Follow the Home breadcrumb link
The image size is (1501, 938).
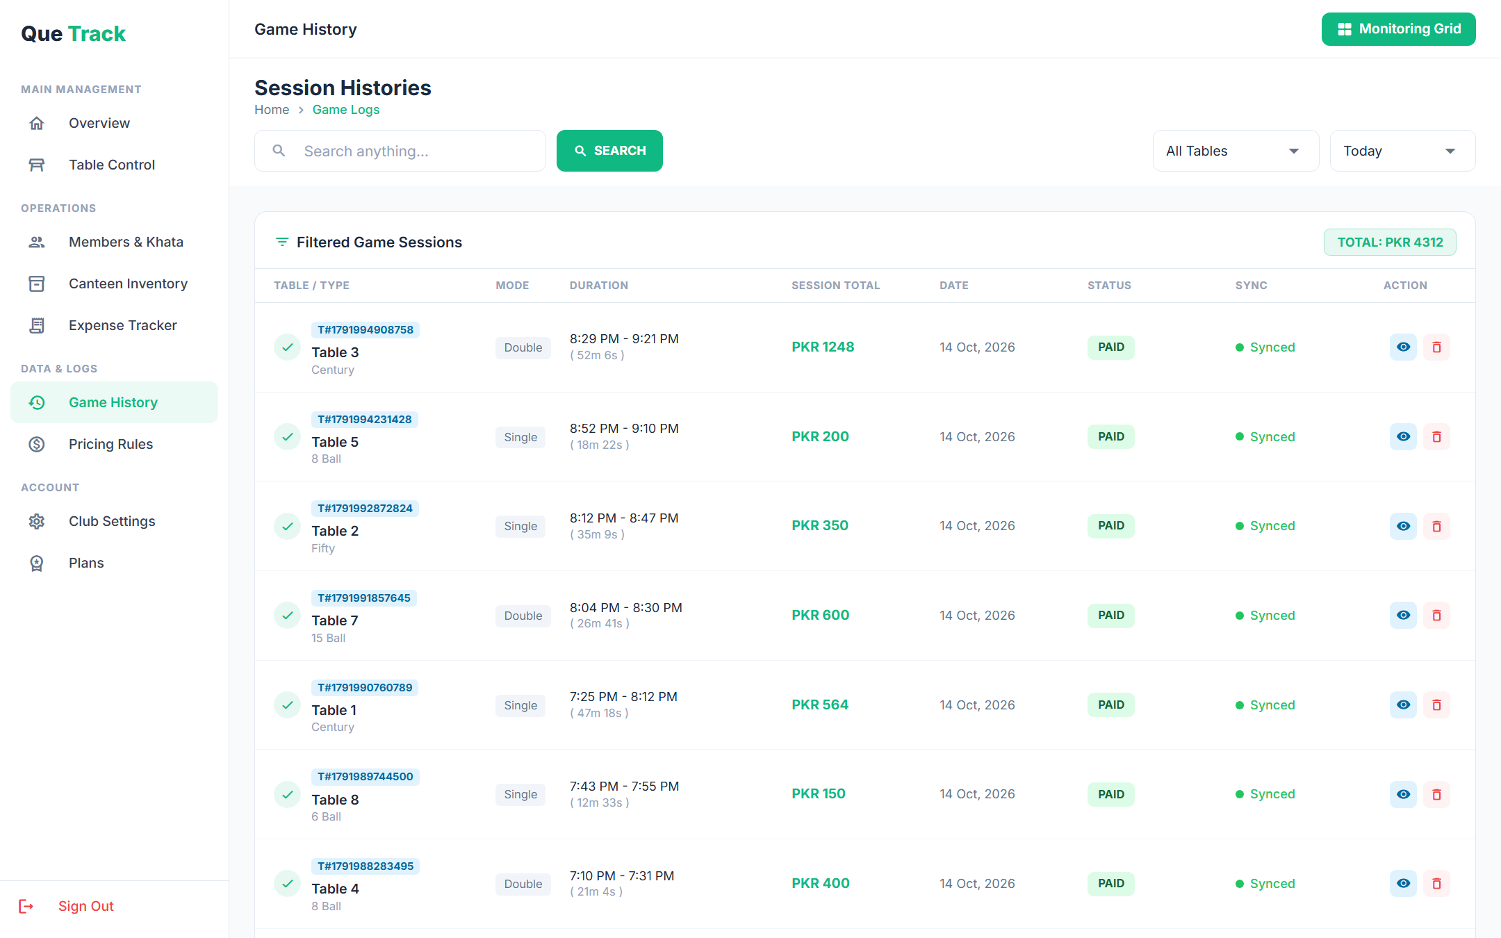[x=272, y=110]
